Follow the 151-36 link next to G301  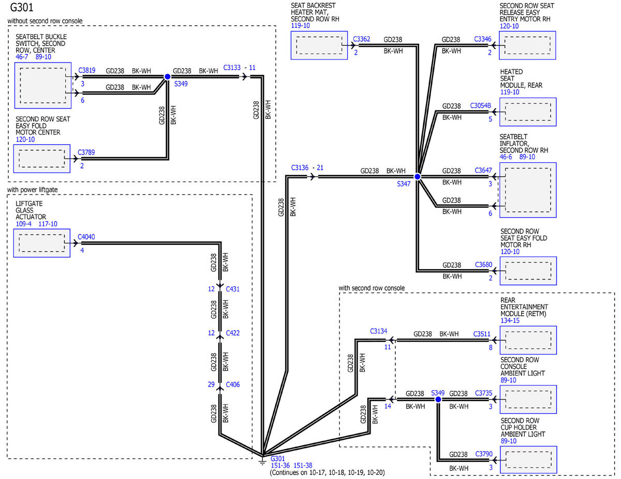click(281, 465)
